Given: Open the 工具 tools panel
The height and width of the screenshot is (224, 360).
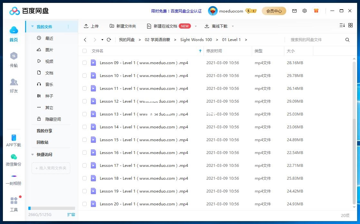Looking at the screenshot, I should pyautogui.click(x=13, y=202).
